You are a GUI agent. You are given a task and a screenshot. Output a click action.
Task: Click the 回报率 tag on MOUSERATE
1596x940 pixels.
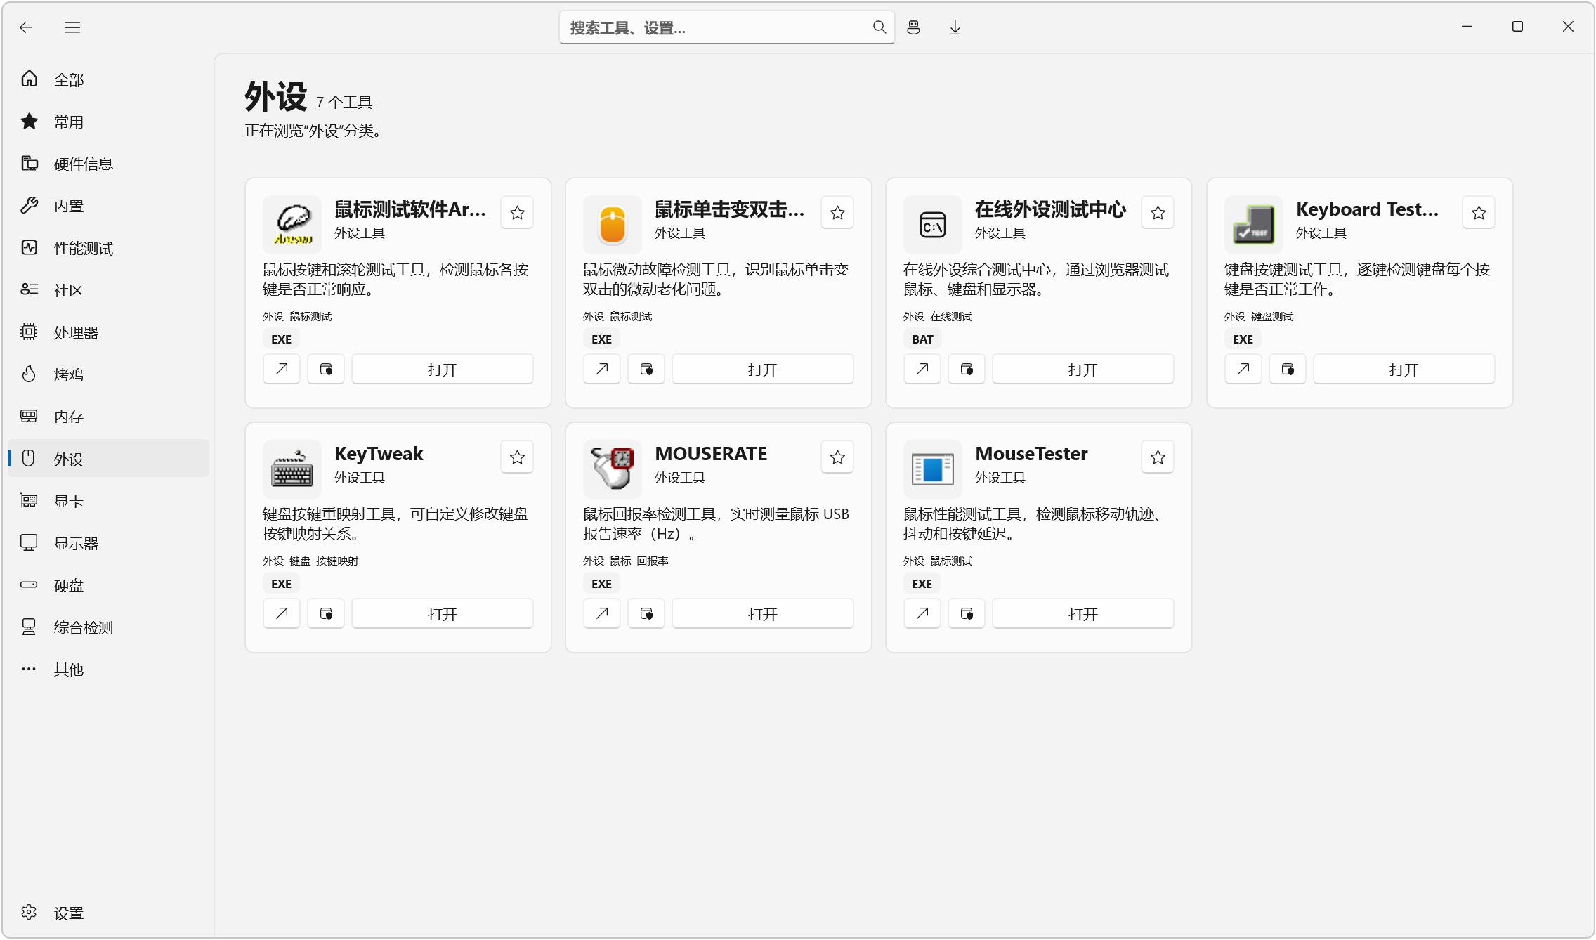[x=653, y=561]
